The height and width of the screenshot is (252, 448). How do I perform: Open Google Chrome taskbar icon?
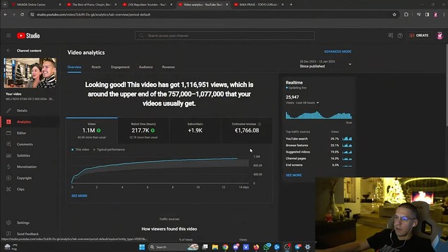pyautogui.click(x=225, y=247)
